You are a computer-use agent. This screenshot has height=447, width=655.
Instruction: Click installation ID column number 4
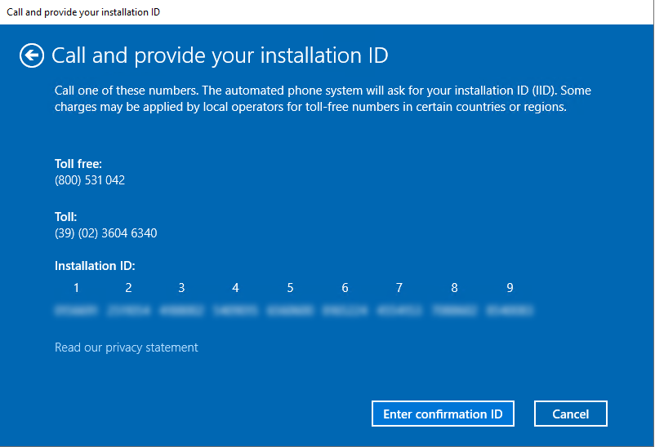(x=235, y=288)
